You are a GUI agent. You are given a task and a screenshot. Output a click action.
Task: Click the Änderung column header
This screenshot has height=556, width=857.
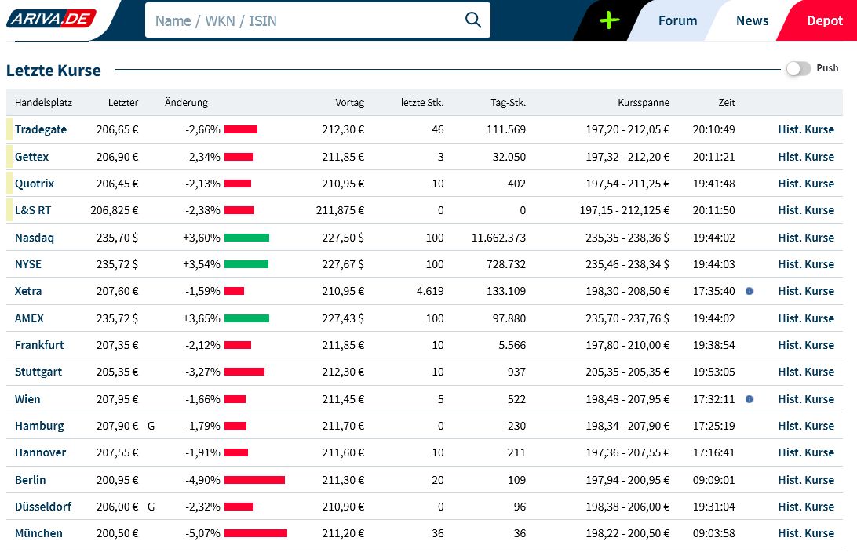coord(186,103)
